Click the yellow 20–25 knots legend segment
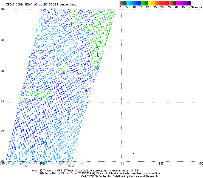Viewport: 203px width, 178px height. (151, 3)
